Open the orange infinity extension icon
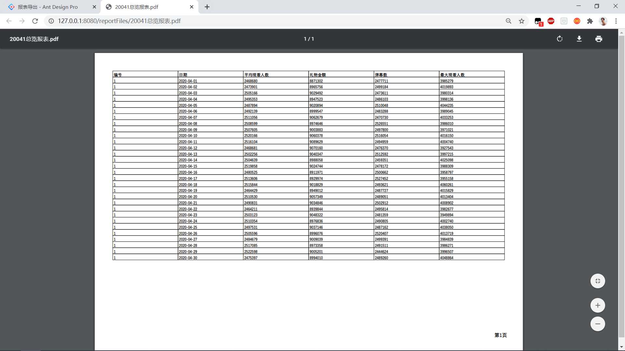Screen dimensions: 625x351 [x=577, y=21]
